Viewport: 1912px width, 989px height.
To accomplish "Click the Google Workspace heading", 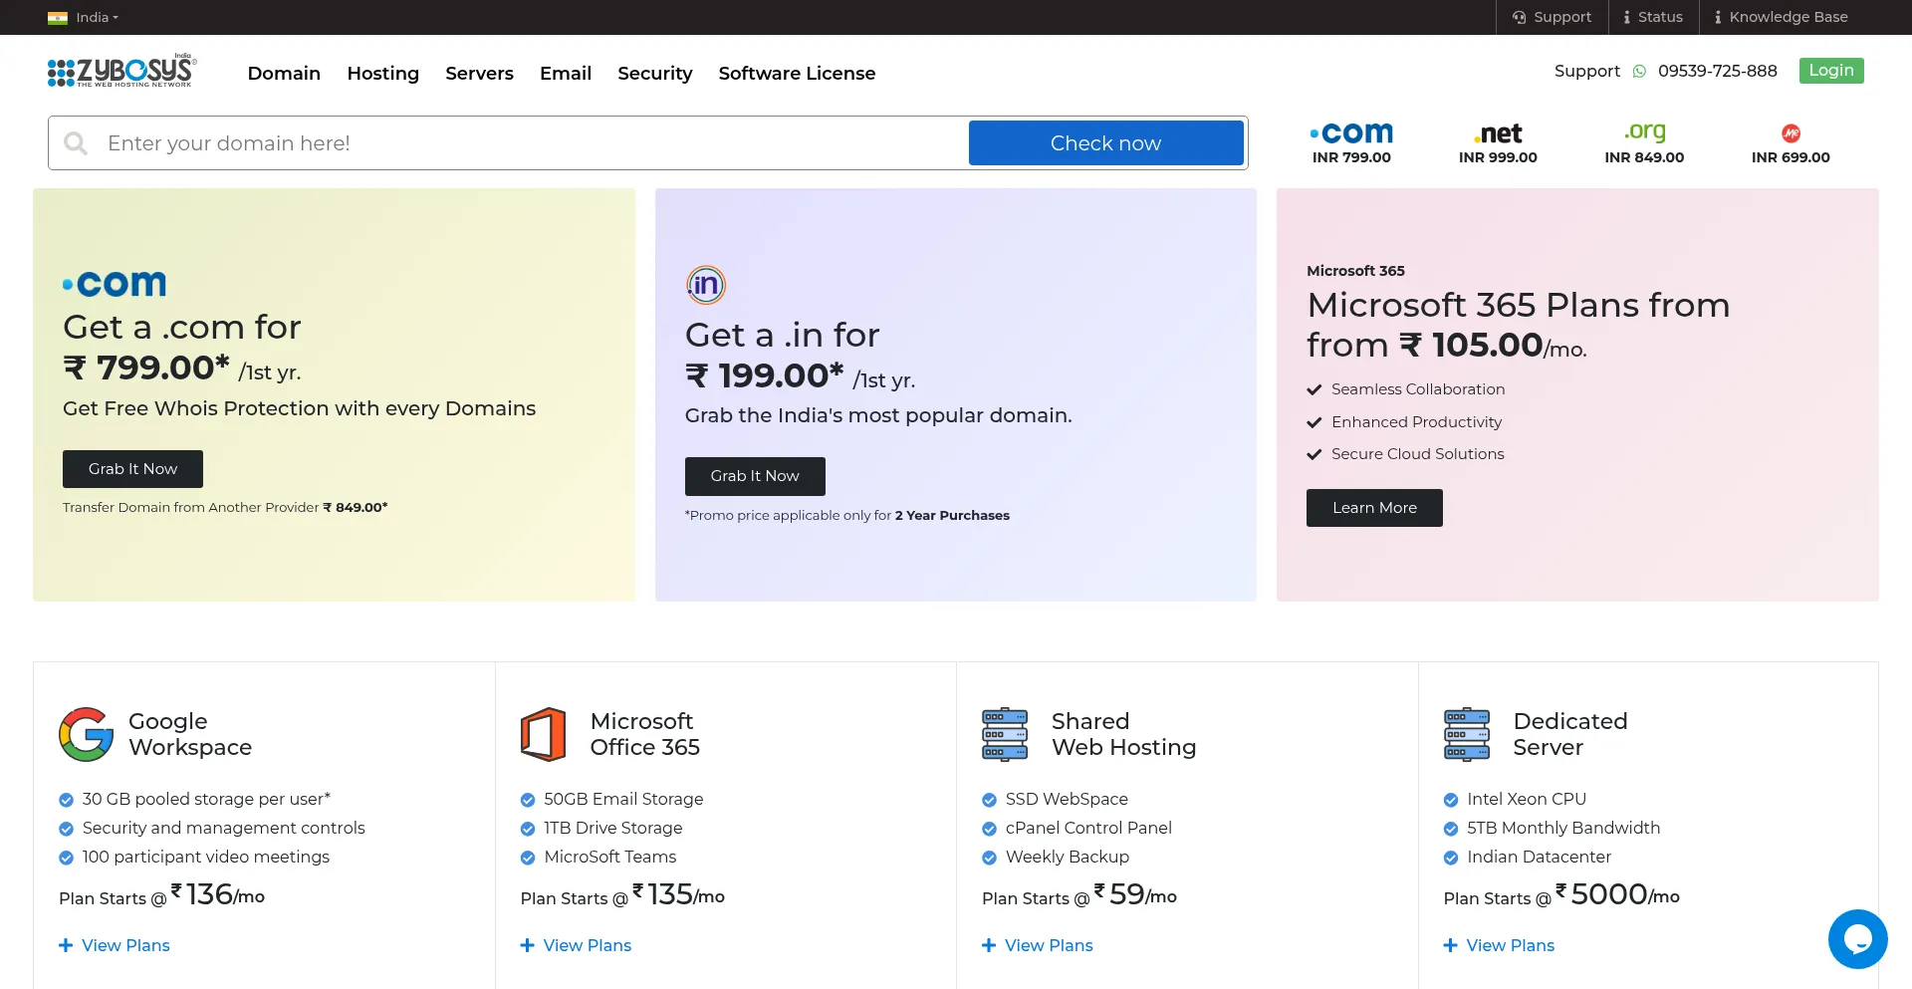I will pyautogui.click(x=190, y=734).
